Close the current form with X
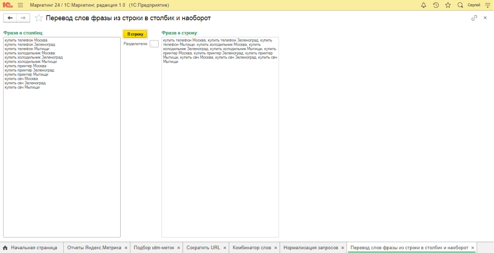This screenshot has width=494, height=253. click(485, 18)
